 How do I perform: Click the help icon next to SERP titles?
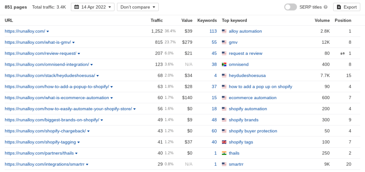[325, 7]
